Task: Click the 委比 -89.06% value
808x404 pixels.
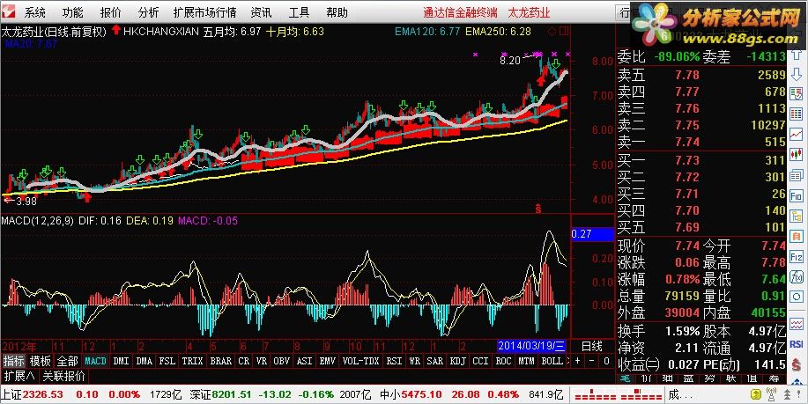Action: [677, 56]
